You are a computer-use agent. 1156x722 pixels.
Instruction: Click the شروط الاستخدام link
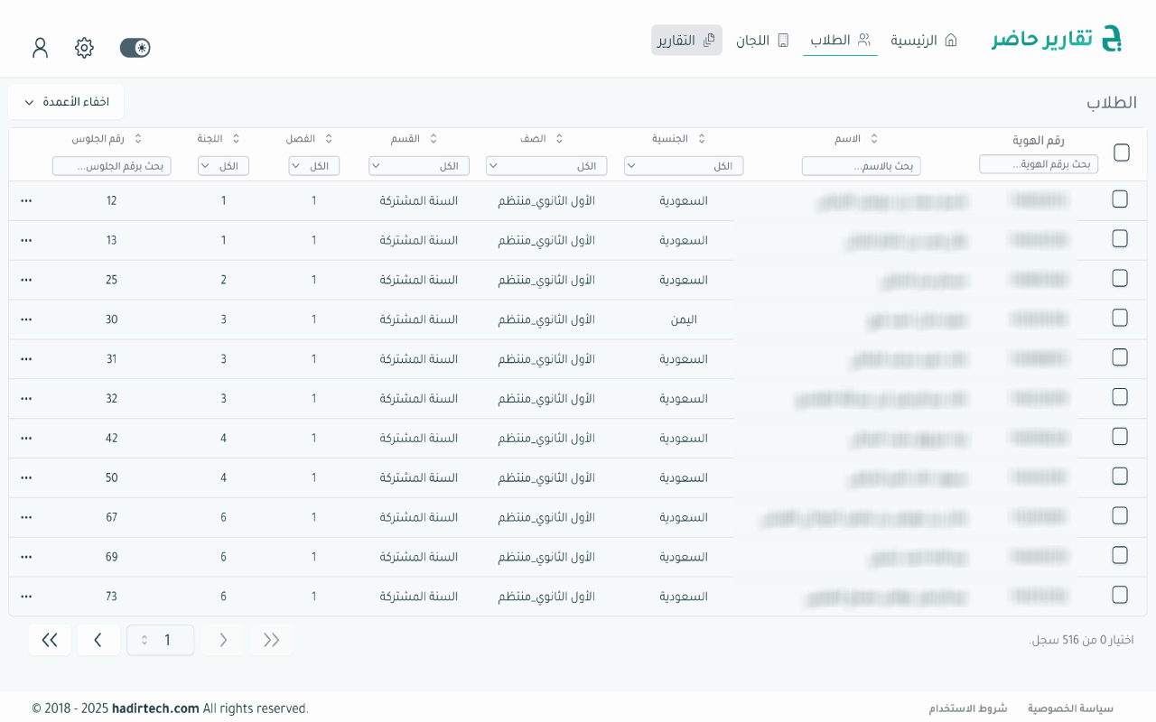pyautogui.click(x=970, y=708)
